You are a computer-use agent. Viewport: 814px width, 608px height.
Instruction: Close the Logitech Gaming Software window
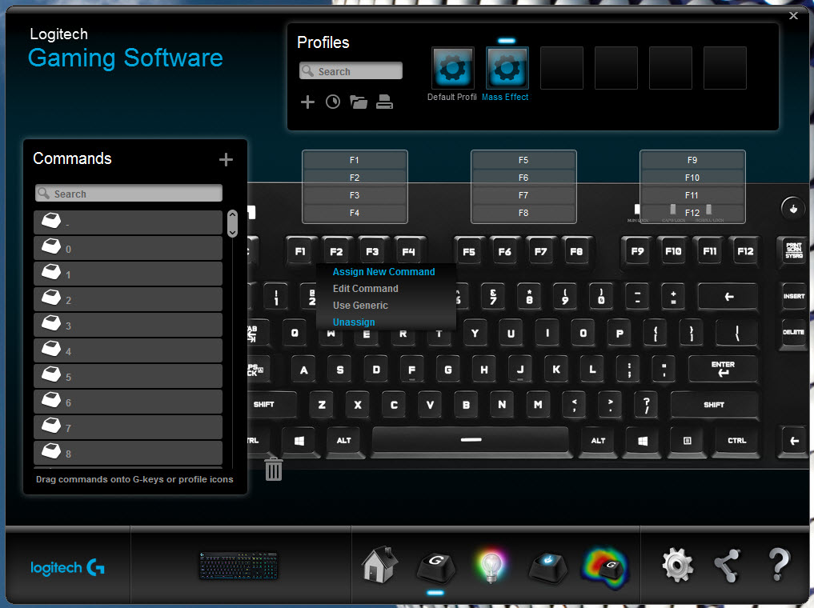793,15
